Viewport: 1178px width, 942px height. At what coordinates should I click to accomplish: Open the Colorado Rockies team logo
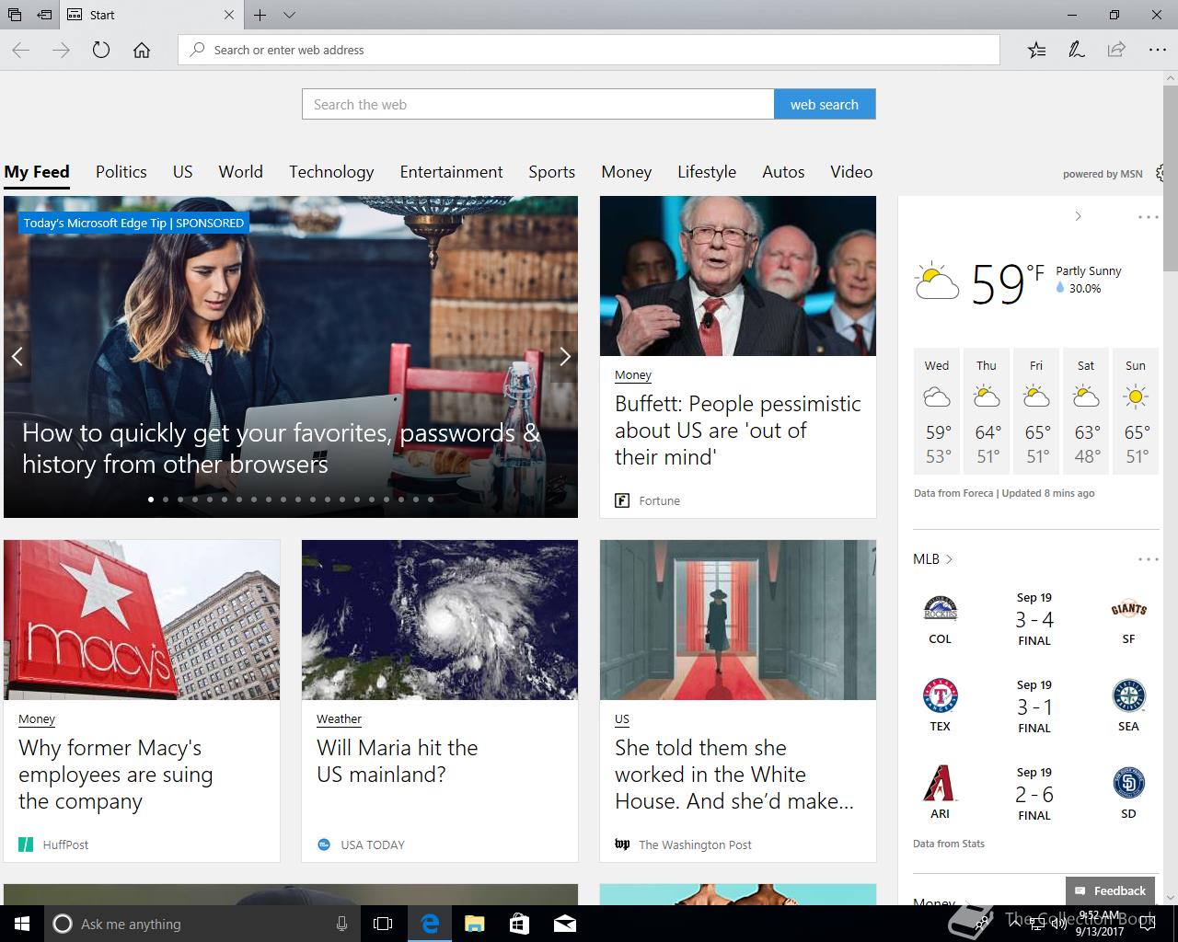click(x=940, y=608)
